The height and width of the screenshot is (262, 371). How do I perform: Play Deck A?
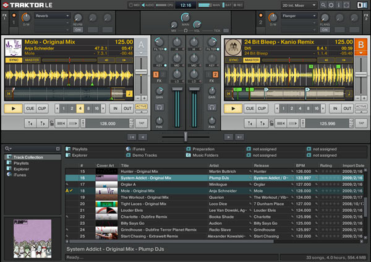(x=13, y=108)
